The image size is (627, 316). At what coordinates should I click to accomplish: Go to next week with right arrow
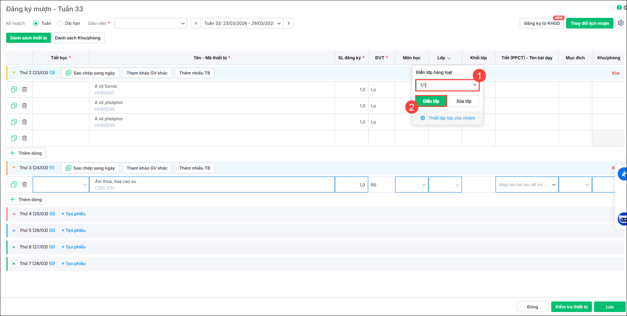click(x=288, y=23)
